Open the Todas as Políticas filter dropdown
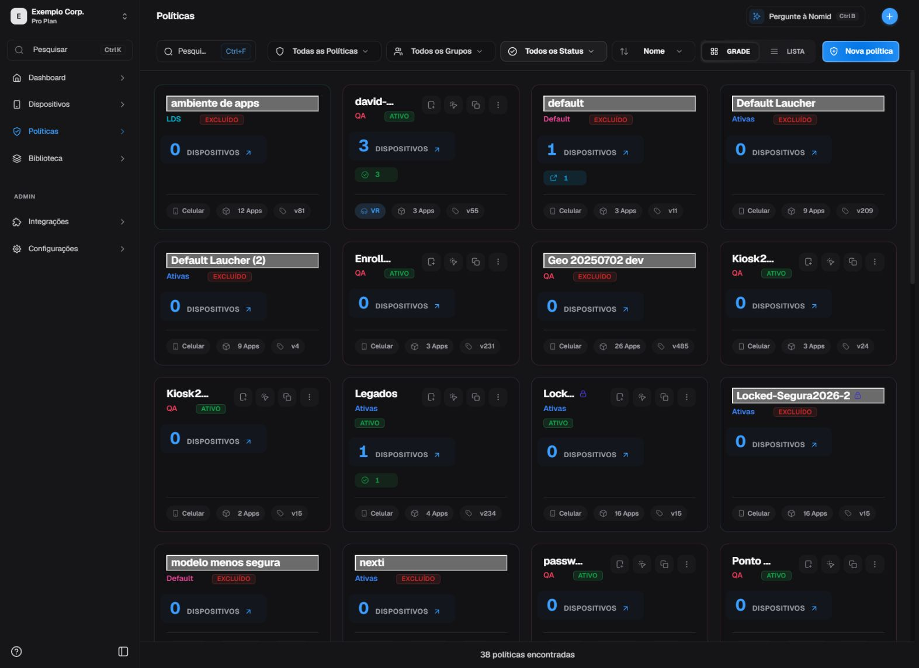Viewport: 919px width, 668px height. [324, 51]
